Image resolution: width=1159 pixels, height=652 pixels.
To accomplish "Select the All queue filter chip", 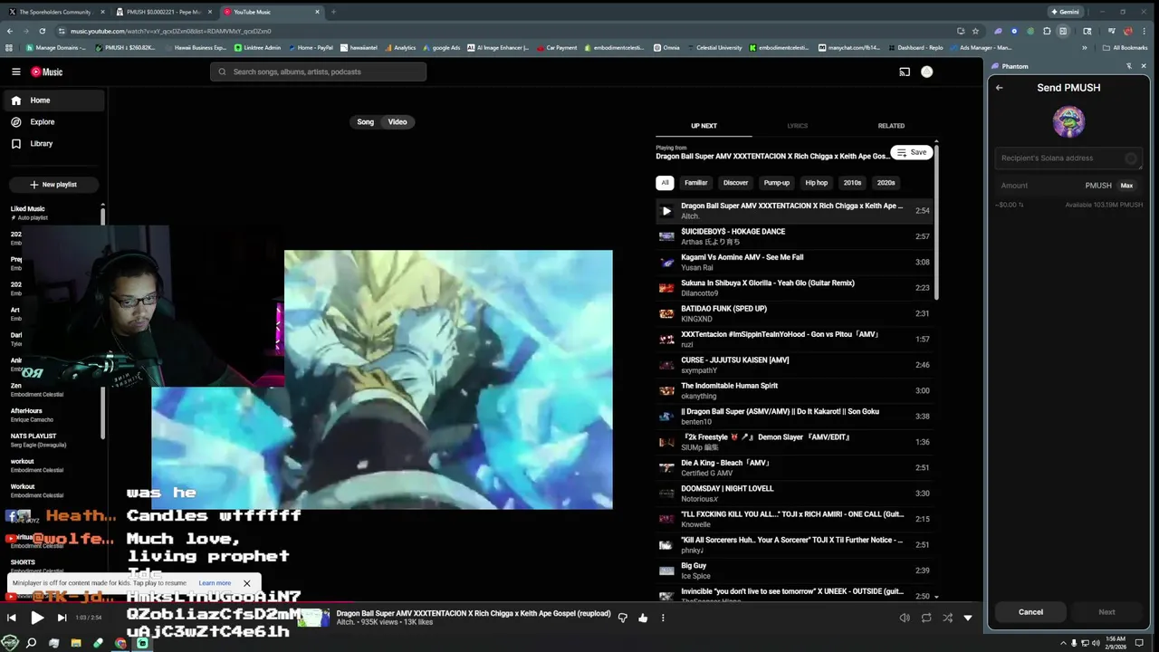I will point(665,183).
